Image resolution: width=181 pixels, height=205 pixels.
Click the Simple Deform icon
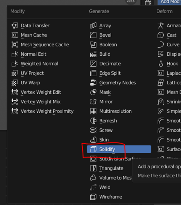pos(161,111)
